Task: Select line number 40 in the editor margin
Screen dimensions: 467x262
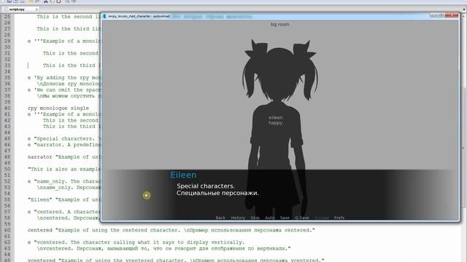Action: pos(7,108)
